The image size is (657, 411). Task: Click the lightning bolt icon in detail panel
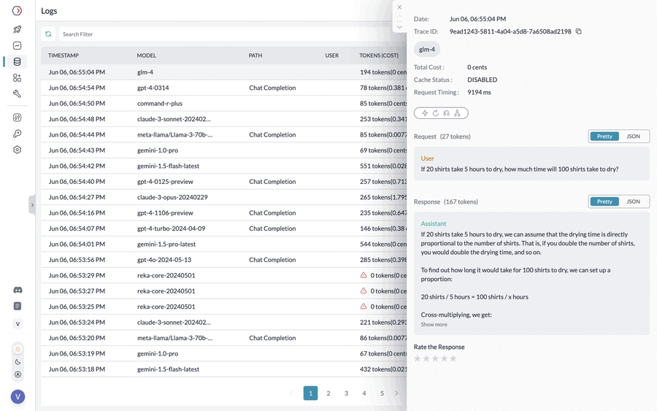coord(425,113)
